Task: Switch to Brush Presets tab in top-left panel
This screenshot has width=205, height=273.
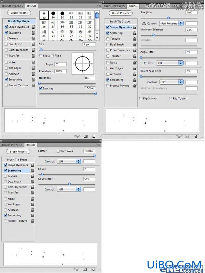Action: [x=13, y=6]
